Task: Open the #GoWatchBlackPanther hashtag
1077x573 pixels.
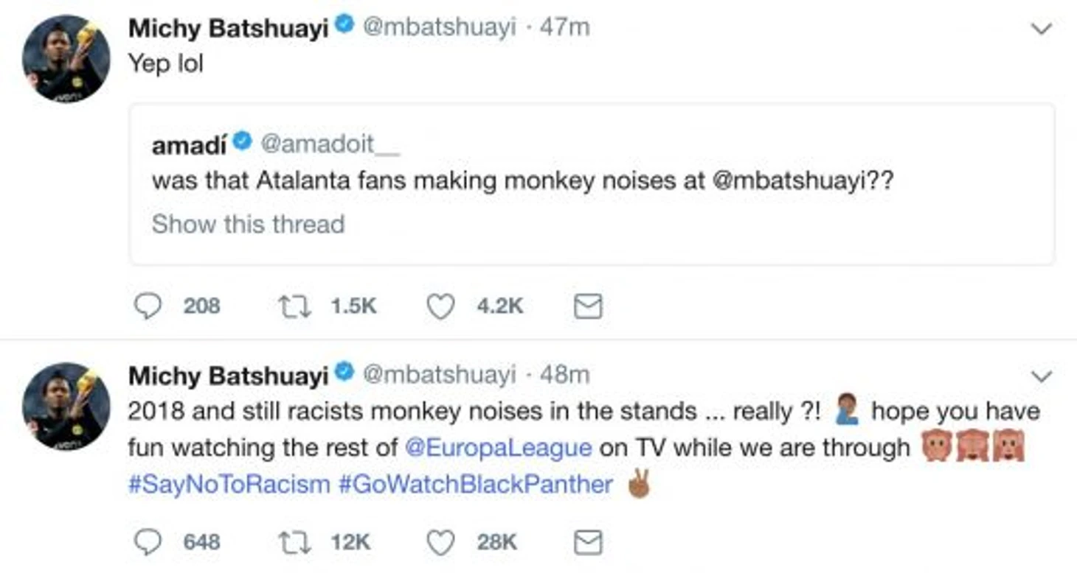Action: click(x=476, y=485)
